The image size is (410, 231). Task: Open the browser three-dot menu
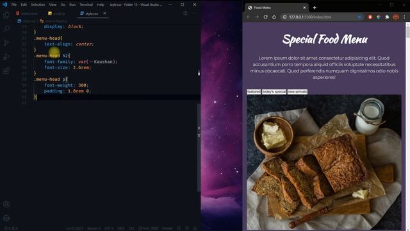pyautogui.click(x=404, y=17)
